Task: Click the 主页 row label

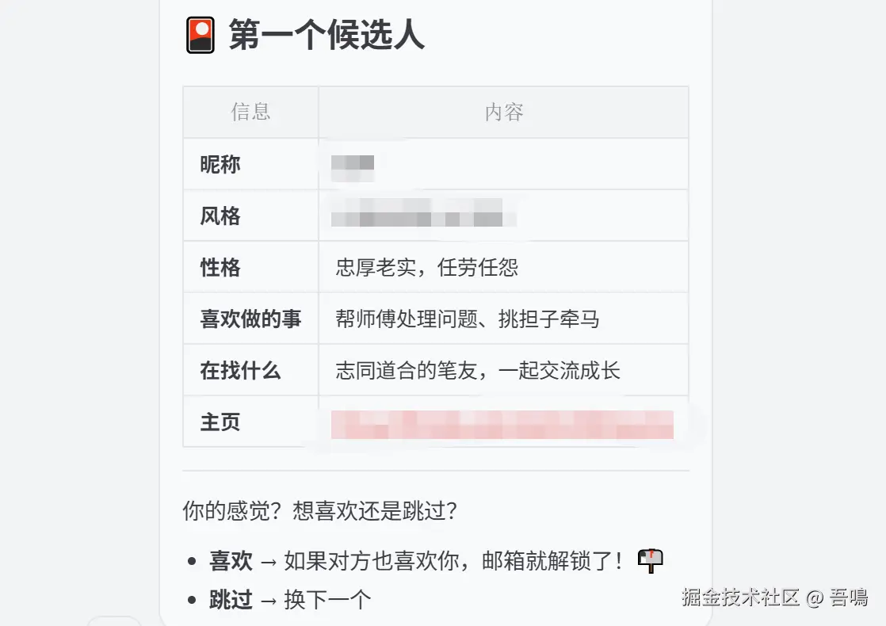Action: tap(220, 422)
